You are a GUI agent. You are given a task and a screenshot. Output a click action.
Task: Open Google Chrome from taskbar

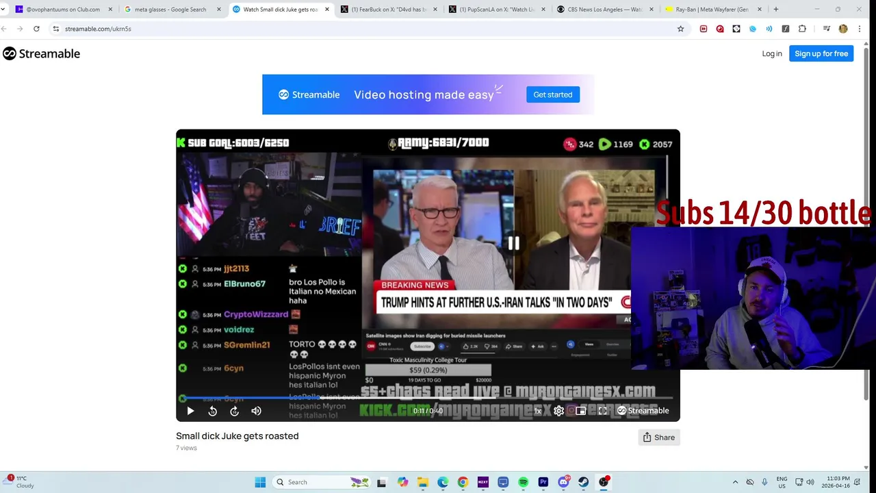463,482
